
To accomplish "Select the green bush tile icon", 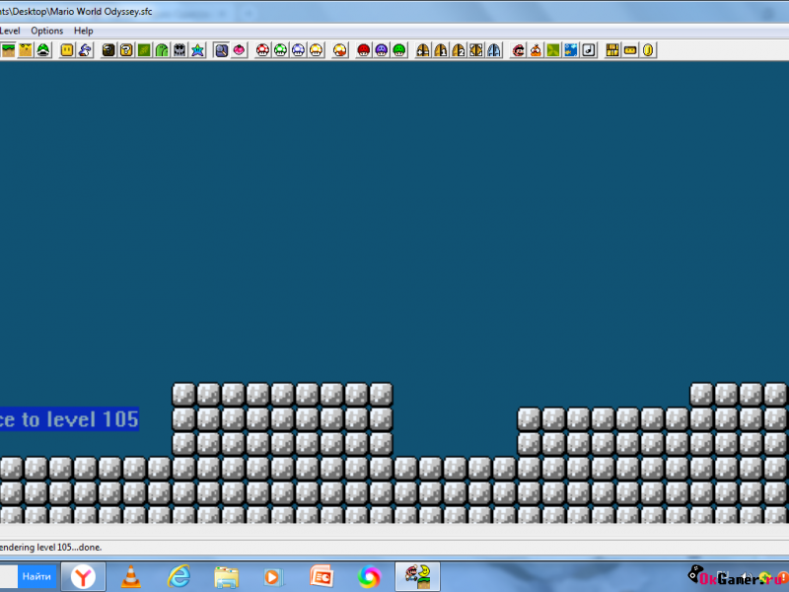I will click(144, 50).
